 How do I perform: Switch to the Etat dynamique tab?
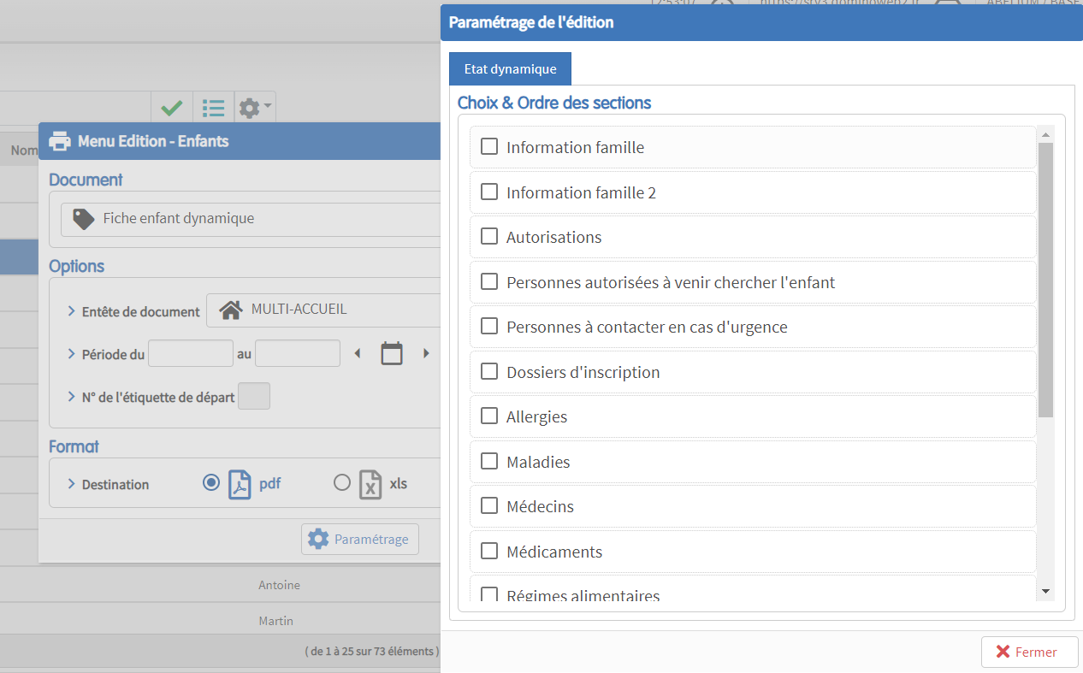(x=510, y=69)
